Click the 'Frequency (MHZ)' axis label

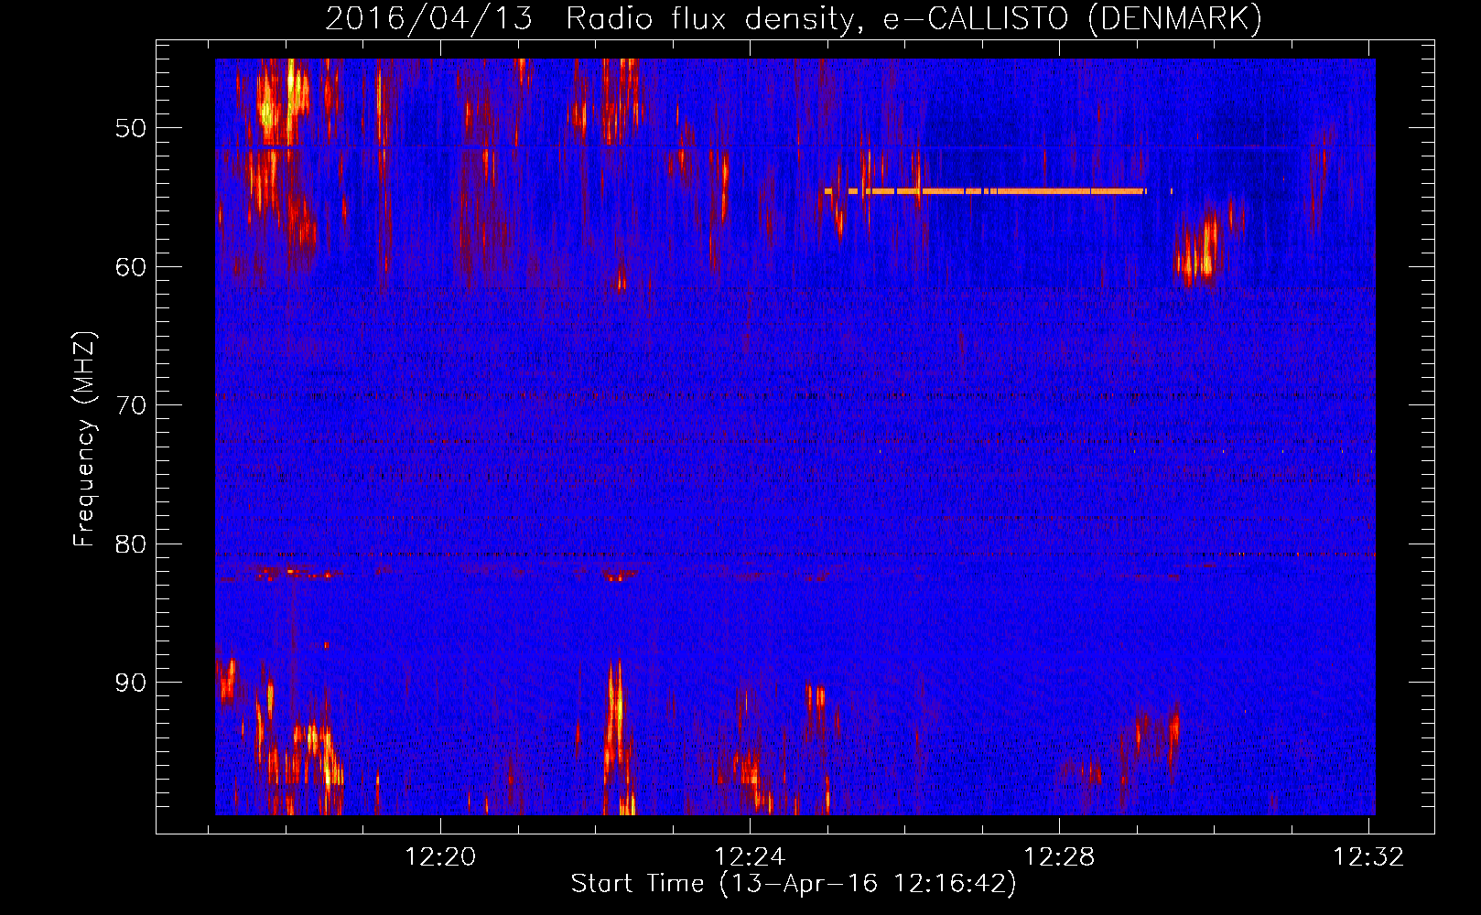[x=83, y=439]
